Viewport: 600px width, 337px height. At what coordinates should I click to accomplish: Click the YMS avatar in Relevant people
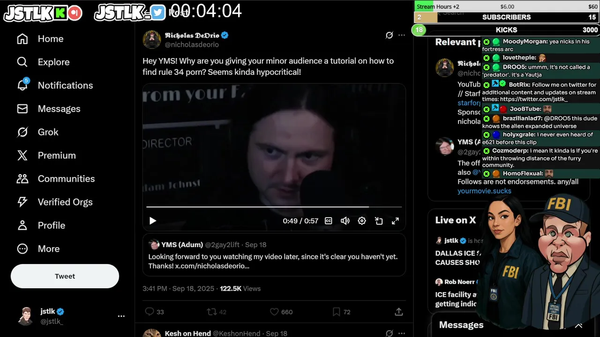tap(444, 147)
